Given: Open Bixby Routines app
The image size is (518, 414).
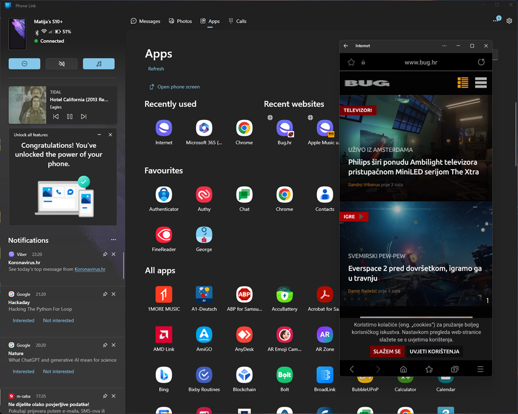Looking at the screenshot, I should coord(204,375).
